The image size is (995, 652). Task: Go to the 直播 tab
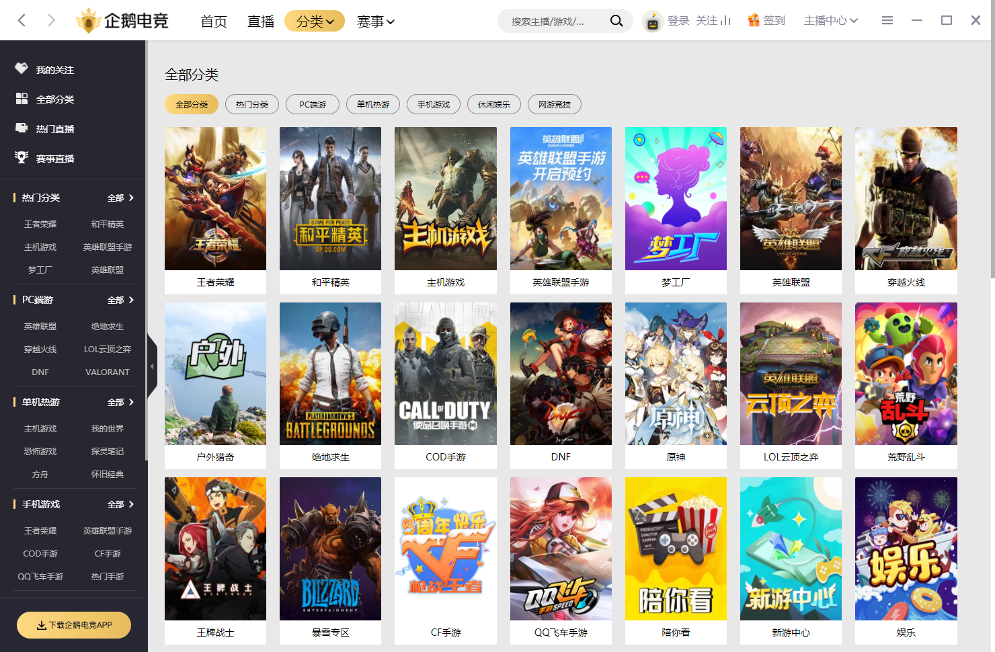pyautogui.click(x=261, y=22)
